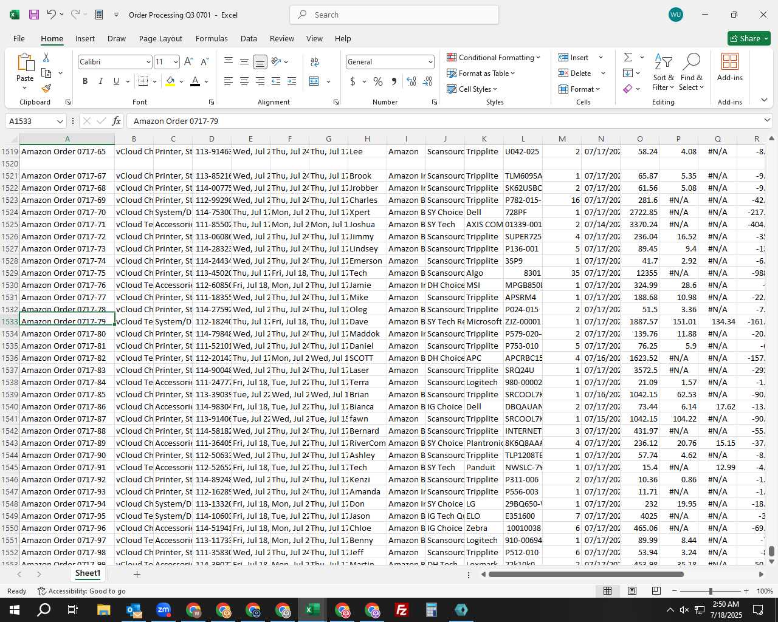
Task: Click the Format cells button
Action: click(580, 89)
